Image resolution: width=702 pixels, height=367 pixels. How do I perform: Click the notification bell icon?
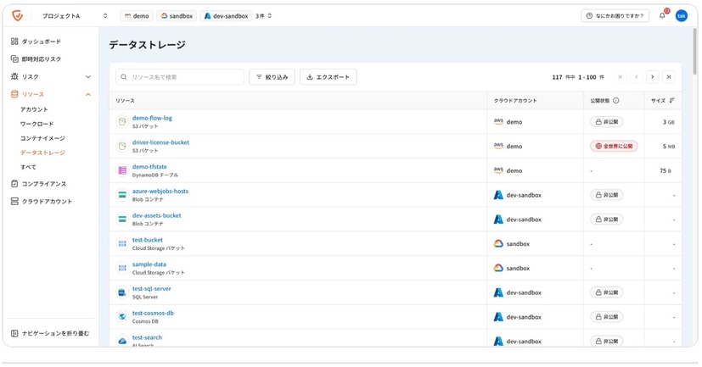pyautogui.click(x=662, y=16)
